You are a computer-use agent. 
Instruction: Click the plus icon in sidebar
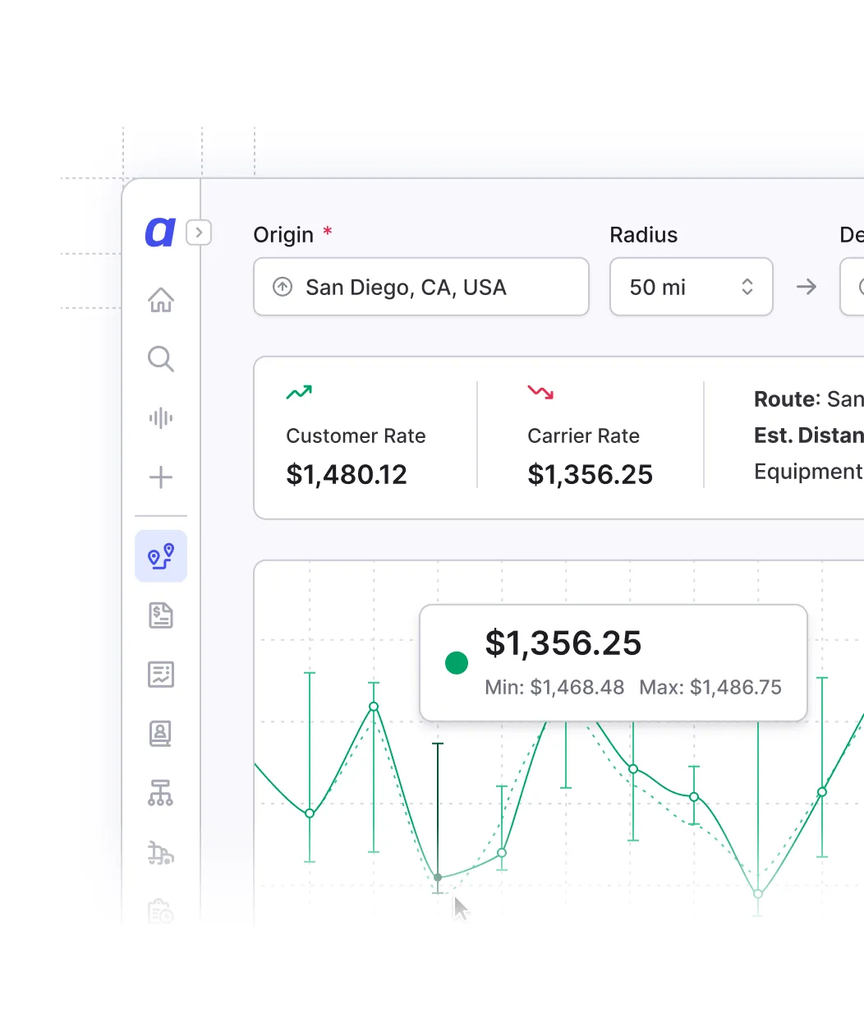[161, 477]
